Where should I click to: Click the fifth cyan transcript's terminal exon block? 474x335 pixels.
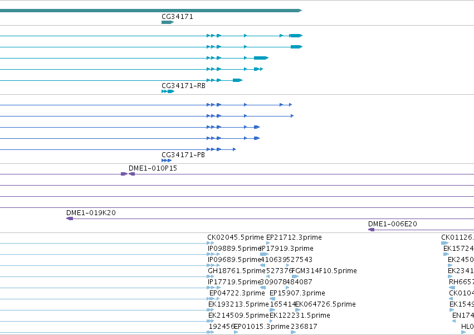(237, 80)
